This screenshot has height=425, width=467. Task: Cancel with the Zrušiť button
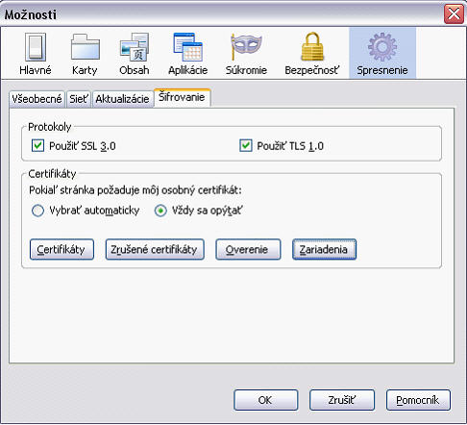[x=342, y=400]
